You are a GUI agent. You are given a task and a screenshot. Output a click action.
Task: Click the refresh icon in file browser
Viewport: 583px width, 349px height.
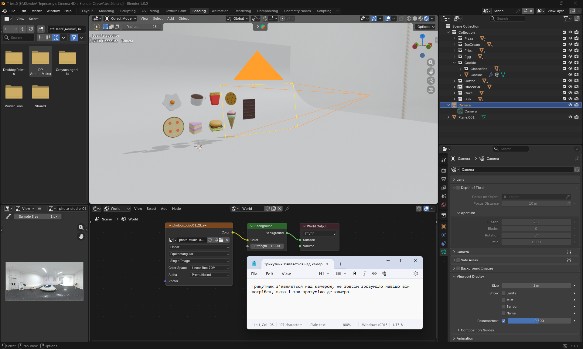click(x=31, y=29)
